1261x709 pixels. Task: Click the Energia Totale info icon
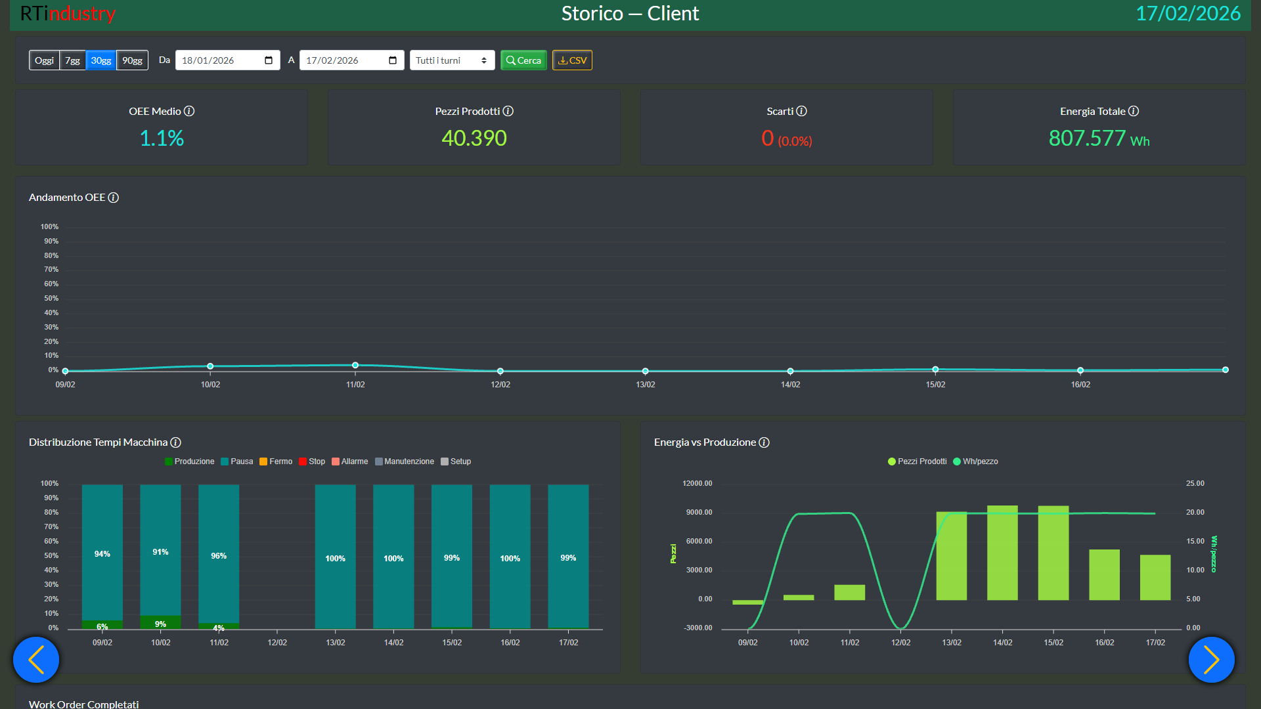click(x=1134, y=112)
